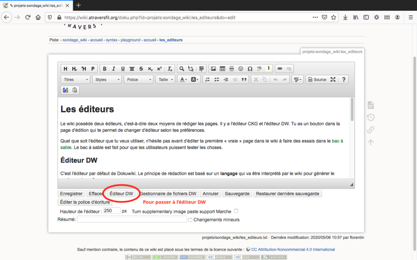Insert a smiley

click(x=240, y=69)
